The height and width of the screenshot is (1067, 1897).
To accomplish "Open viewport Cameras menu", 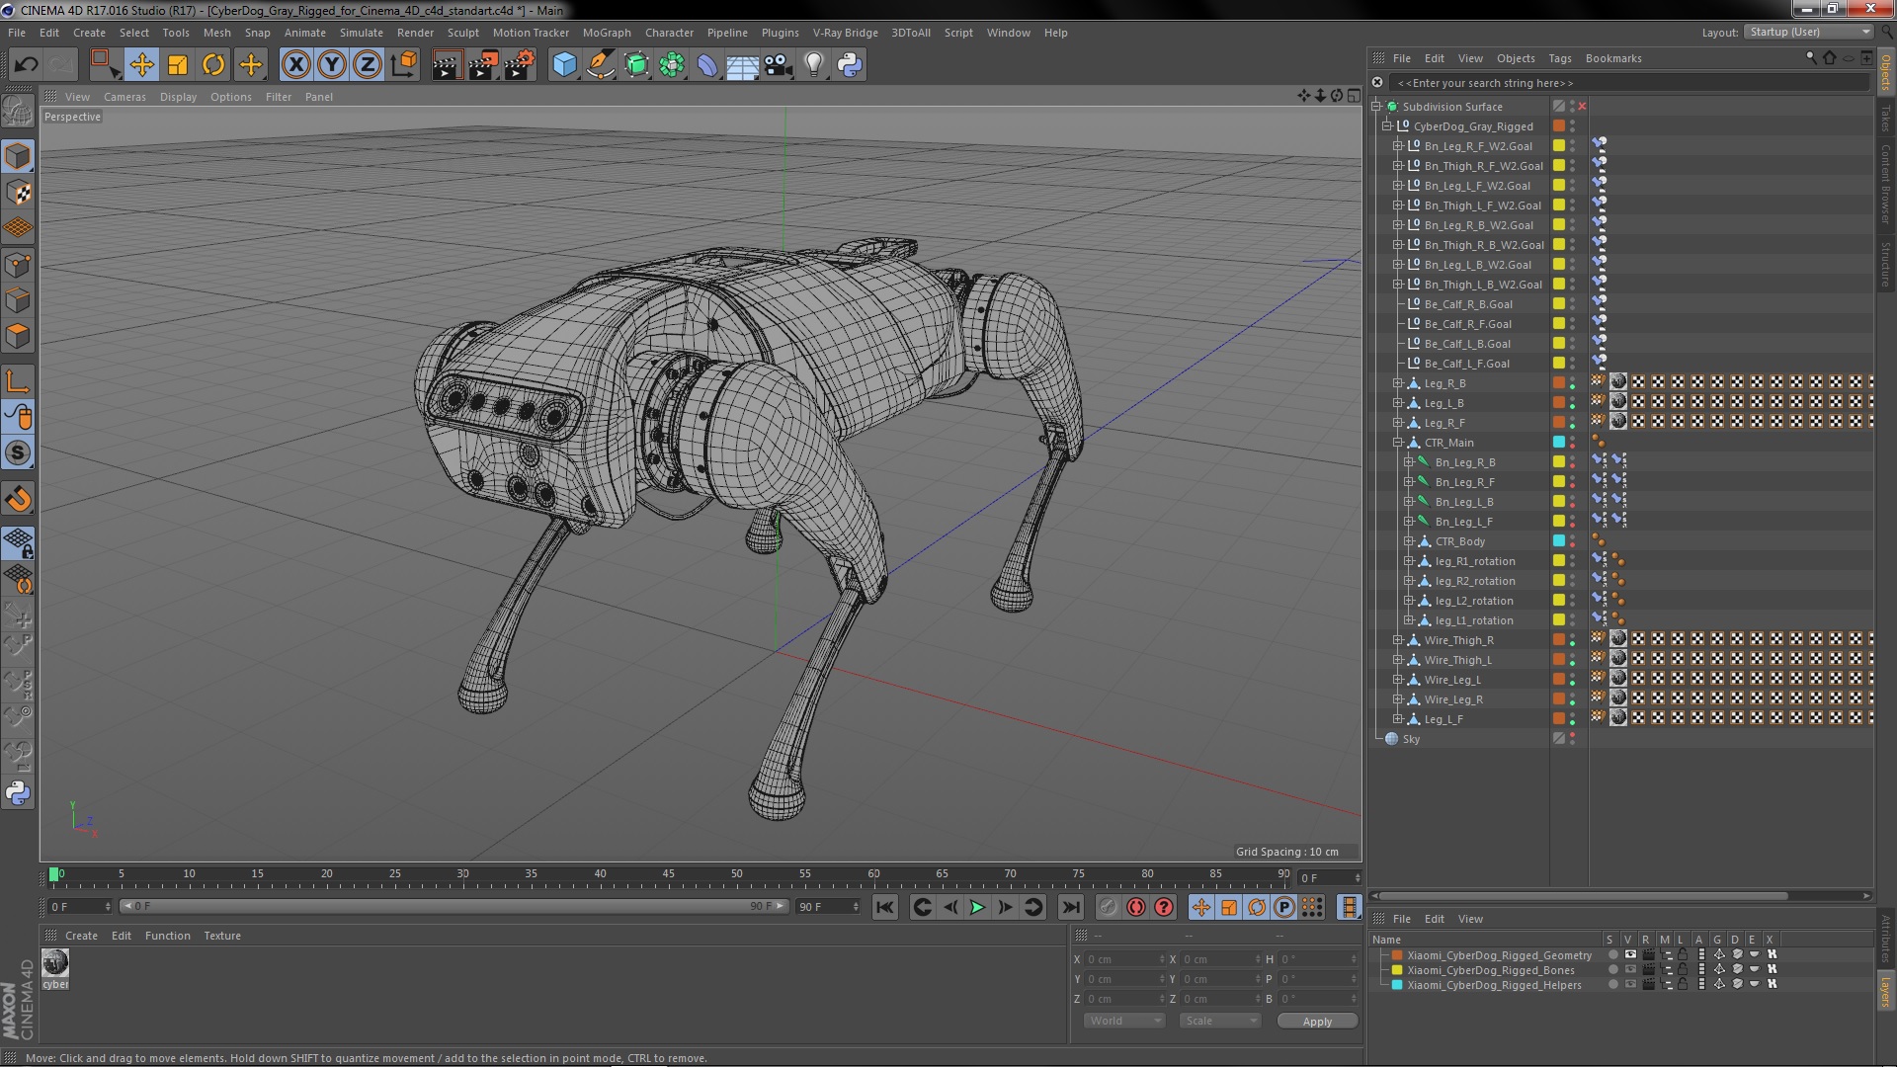I will [x=124, y=97].
